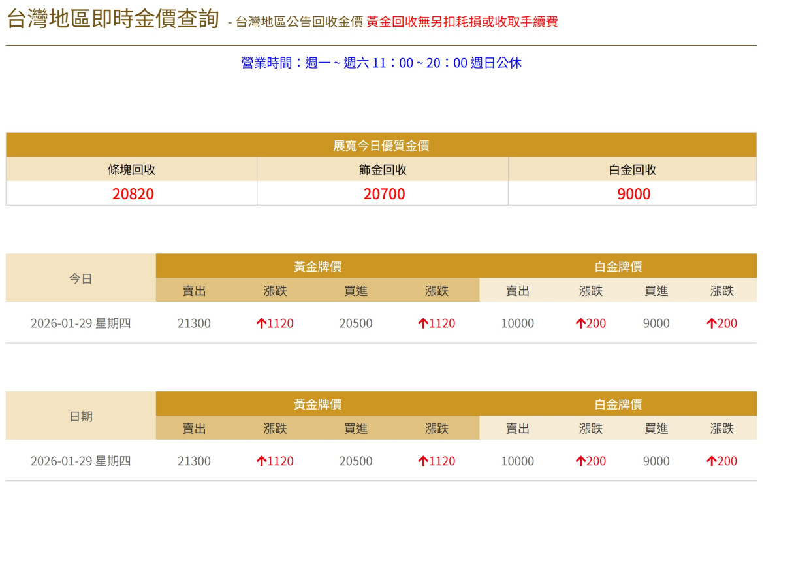792x588 pixels.
Task: Click up arrow beside gold buy change in 日期 table
Action: click(x=423, y=461)
